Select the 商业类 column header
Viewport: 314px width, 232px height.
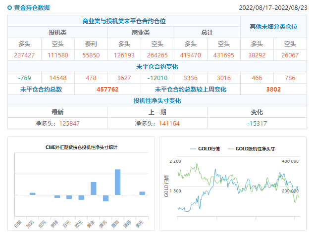(141, 32)
